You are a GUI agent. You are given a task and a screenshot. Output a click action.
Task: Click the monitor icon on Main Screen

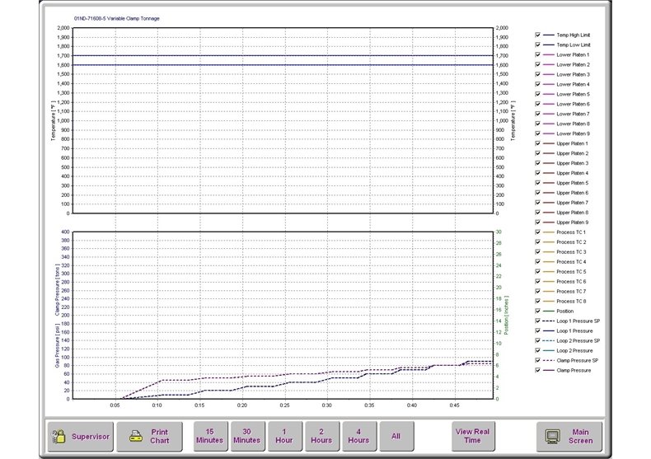tap(554, 436)
